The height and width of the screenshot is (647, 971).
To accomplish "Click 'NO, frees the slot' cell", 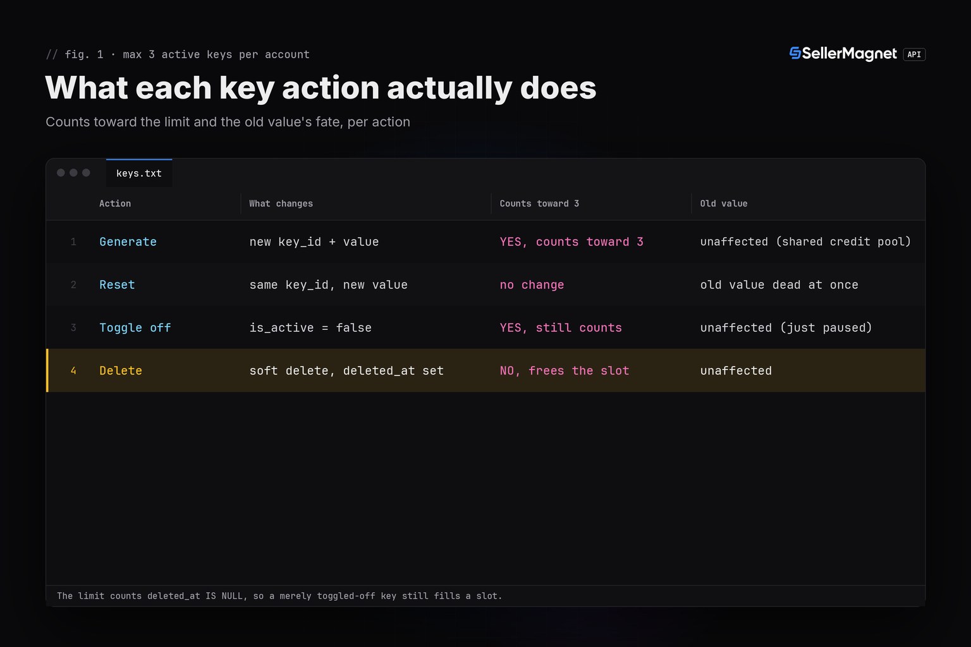I will point(565,371).
